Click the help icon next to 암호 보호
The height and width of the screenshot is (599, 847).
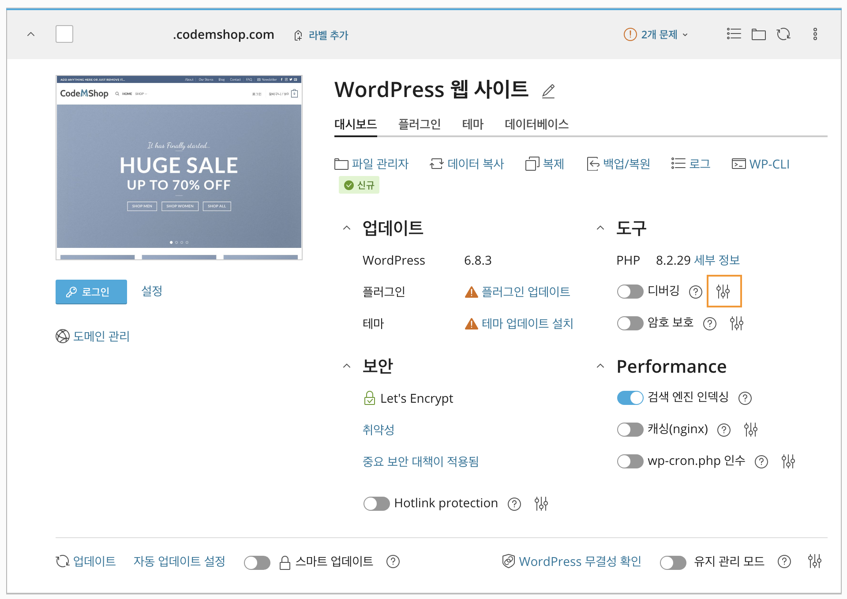(x=709, y=324)
